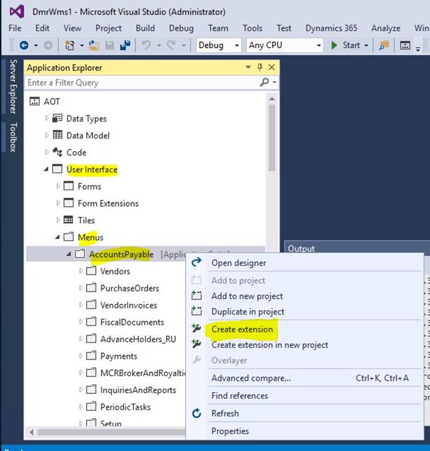Screen dimensions: 430x451
Task: Click the green Start play icon
Action: click(334, 45)
